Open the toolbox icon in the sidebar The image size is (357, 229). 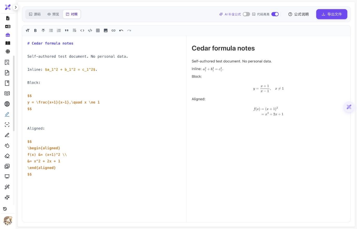pyautogui.click(x=8, y=35)
